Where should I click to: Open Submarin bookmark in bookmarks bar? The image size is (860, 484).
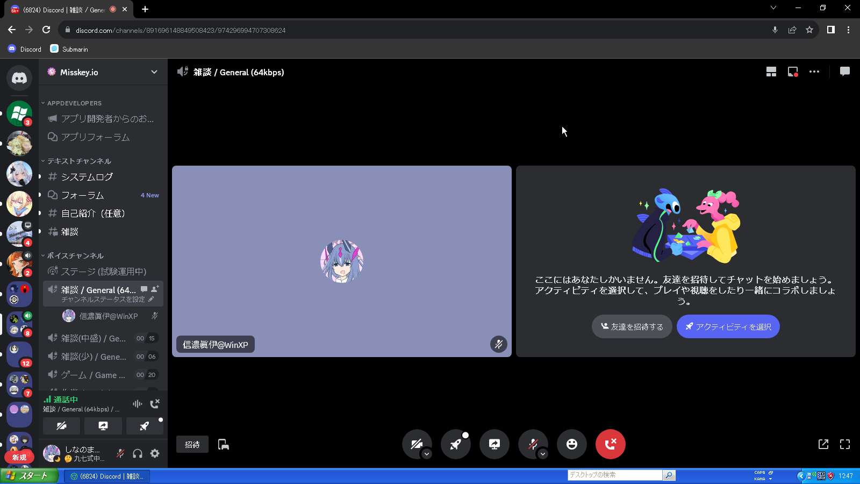69,49
